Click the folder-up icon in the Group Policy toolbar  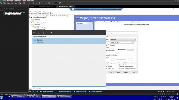(35, 13)
